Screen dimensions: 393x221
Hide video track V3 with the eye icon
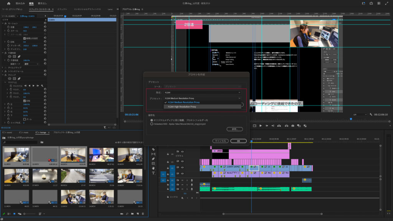click(x=182, y=162)
